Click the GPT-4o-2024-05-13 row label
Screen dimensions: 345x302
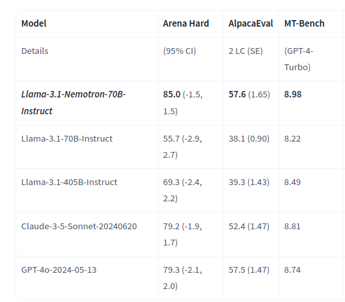(x=59, y=270)
